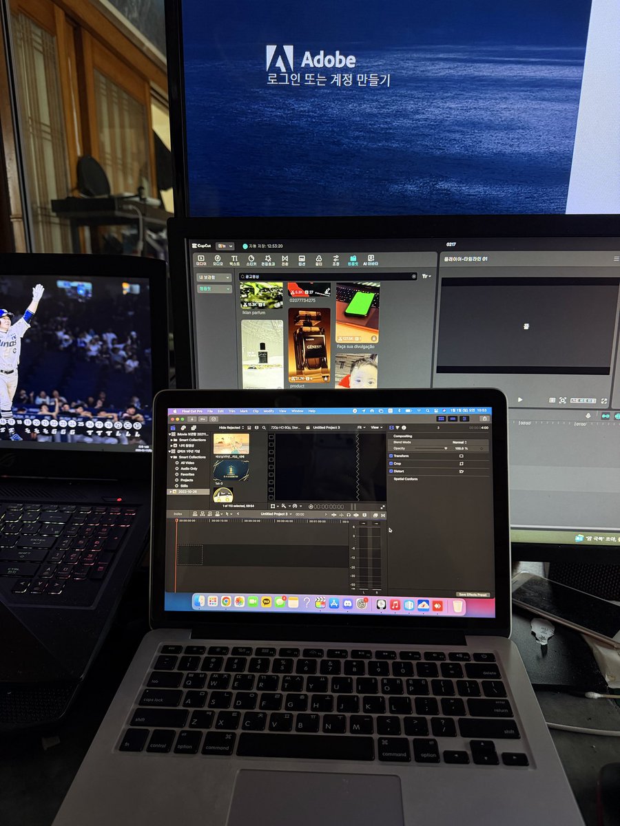Show the Libraries sidebar icon in Final Cut
Viewport: 620px width, 826px height.
173,427
